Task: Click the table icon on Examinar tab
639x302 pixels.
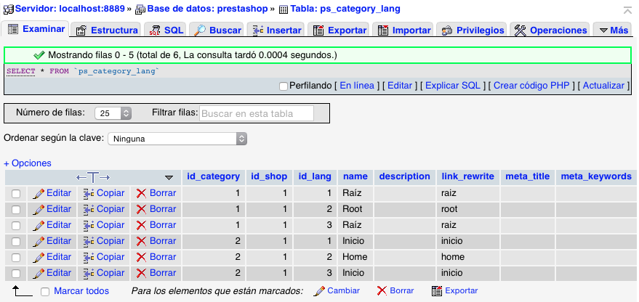Action: click(x=13, y=29)
